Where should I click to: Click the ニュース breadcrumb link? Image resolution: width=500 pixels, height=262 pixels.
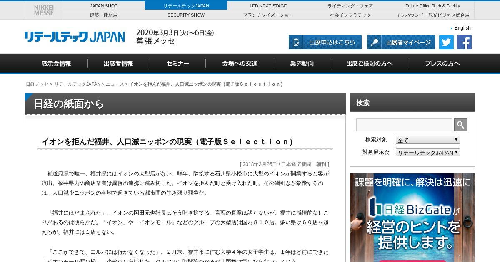(115, 84)
